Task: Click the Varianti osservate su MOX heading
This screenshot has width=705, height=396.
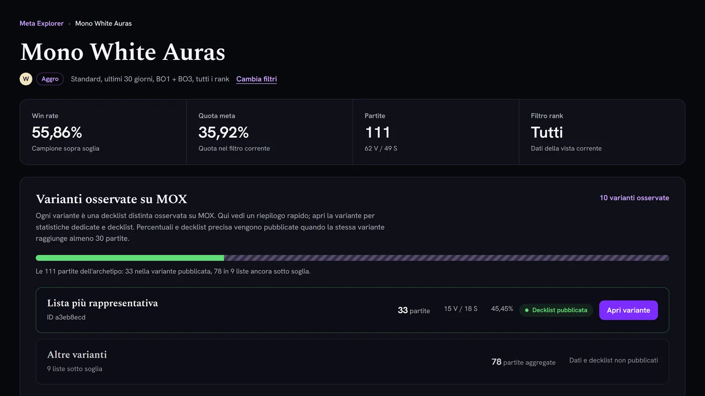Action: click(111, 199)
